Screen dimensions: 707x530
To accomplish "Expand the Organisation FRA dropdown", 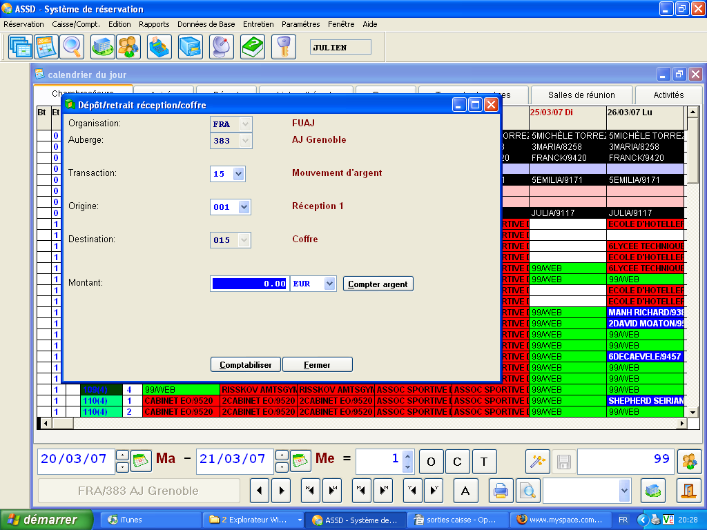I will pos(245,124).
